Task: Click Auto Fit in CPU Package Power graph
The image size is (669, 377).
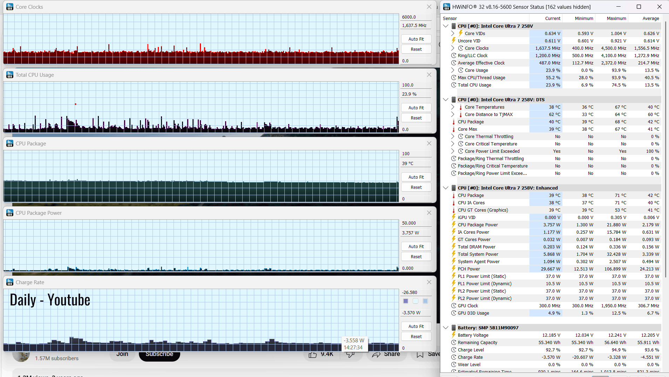Action: point(416,246)
